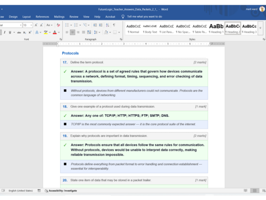Expand the font size dropdown arrow
Screen dimensions: 266x200
31,25
